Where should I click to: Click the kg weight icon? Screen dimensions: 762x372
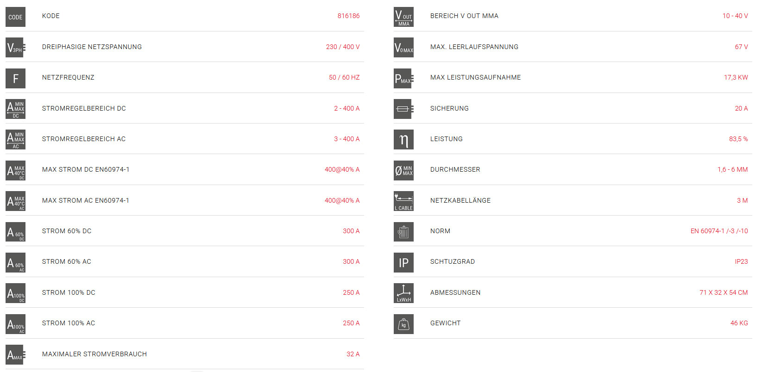[x=403, y=324]
